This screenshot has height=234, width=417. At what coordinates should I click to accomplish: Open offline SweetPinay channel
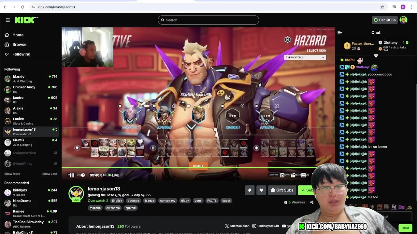coord(31,163)
